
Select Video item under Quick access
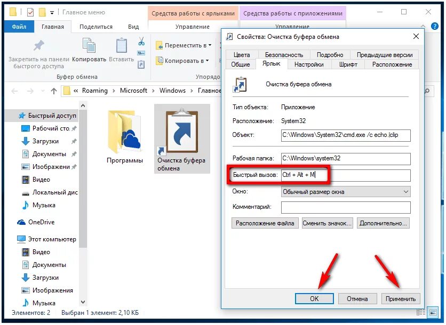coord(36,180)
